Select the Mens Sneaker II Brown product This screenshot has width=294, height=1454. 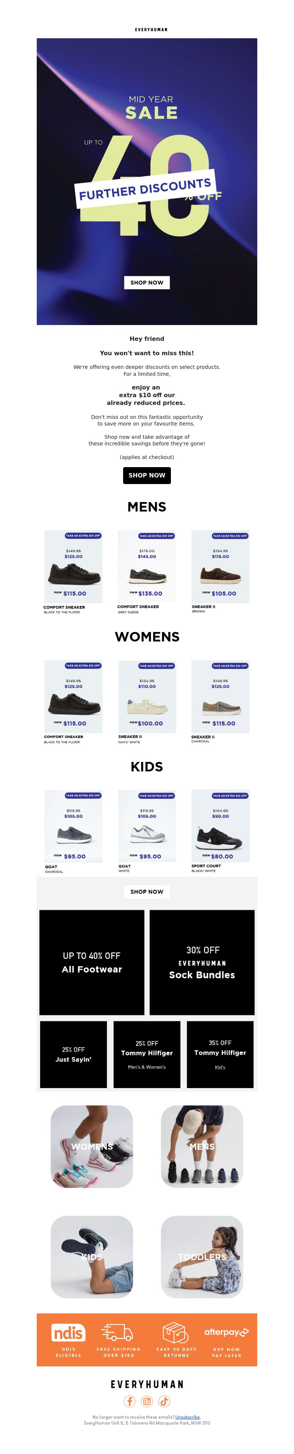click(220, 571)
